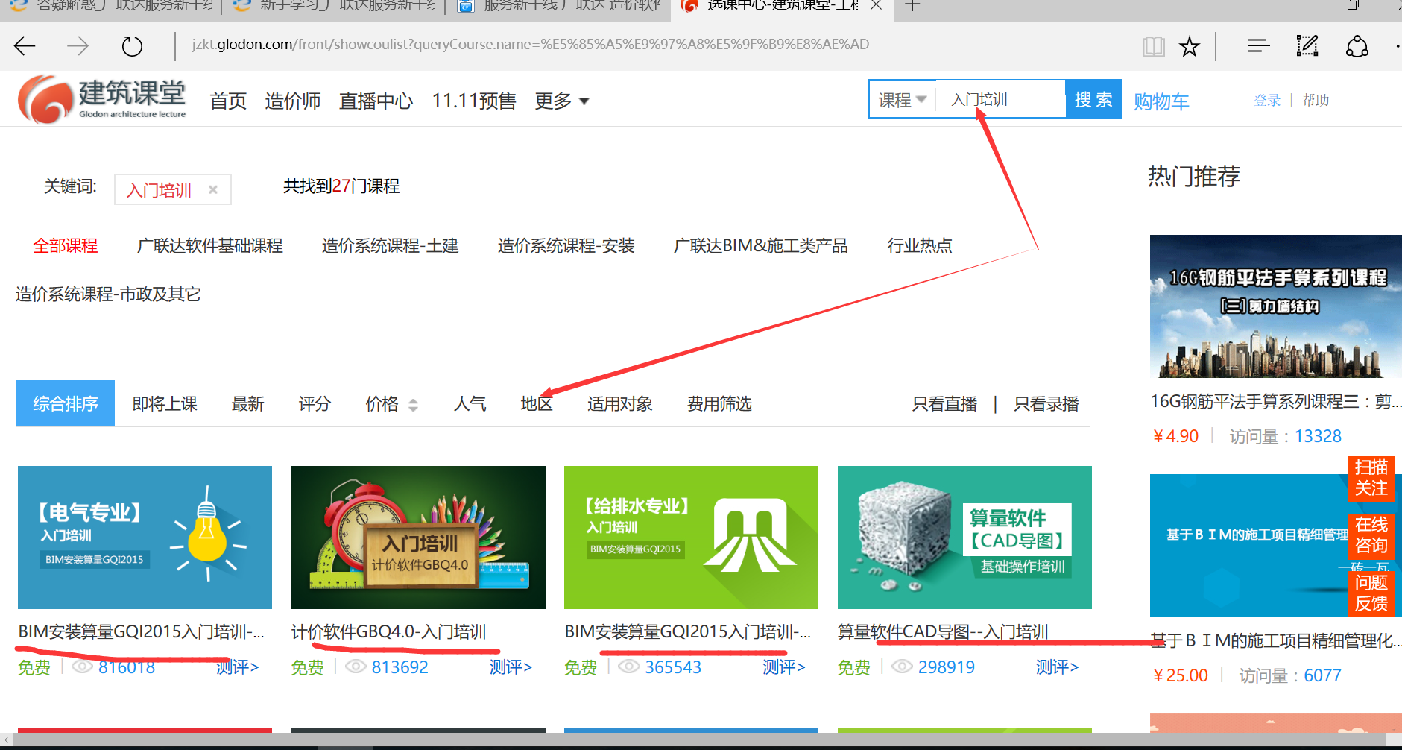The height and width of the screenshot is (750, 1402).
Task: Click the search box containing 入门培训
Action: click(x=1000, y=99)
